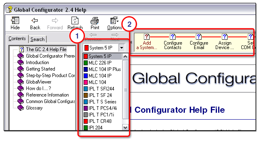Go back with the Back arrow icon
This screenshot has height=146, width=260.
coord(35,21)
